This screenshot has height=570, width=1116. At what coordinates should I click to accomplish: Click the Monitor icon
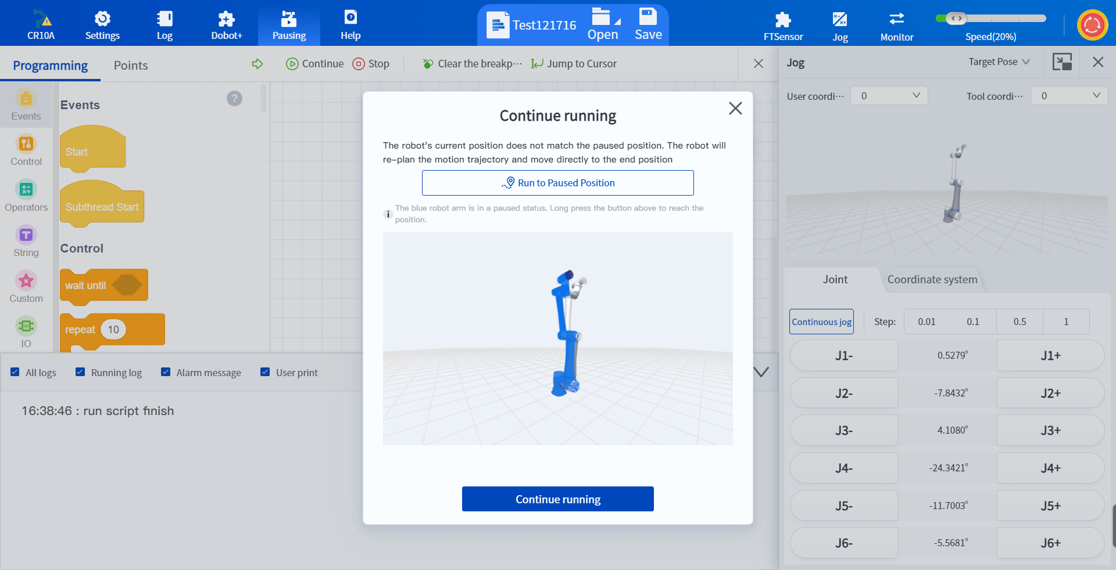point(896,19)
